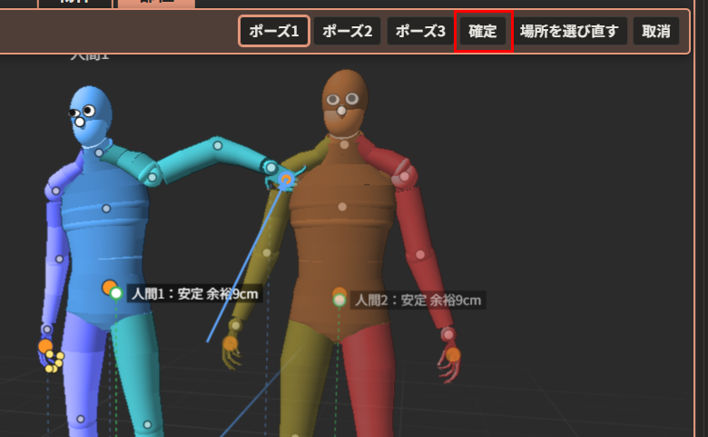Select cyan arm wrist joint point
Image resolution: width=708 pixels, height=437 pixels.
coord(270,168)
